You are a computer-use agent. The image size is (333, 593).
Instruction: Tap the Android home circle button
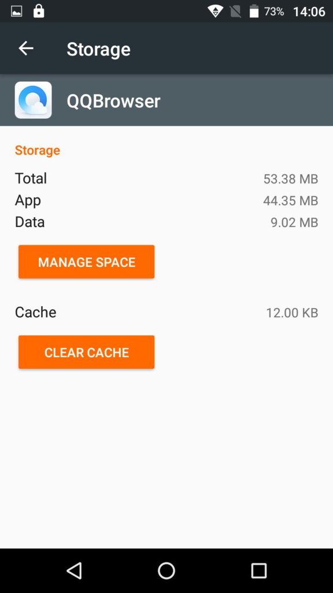pos(166,570)
